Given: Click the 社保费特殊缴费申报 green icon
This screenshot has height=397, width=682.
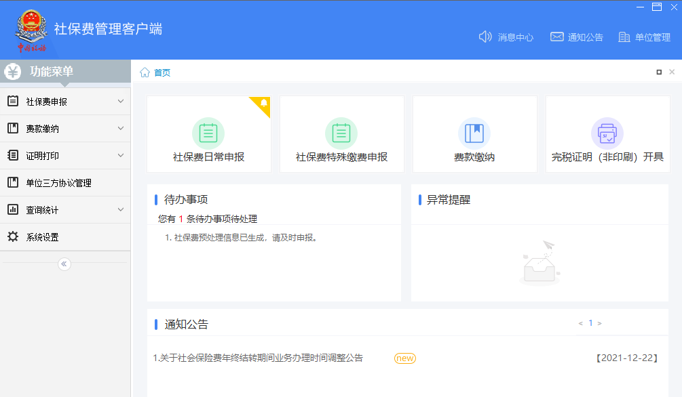Looking at the screenshot, I should point(341,133).
